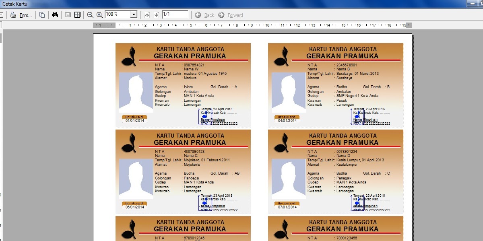The image size is (483, 241).
Task: Click 'Pandega' golongan value
Action: [x=191, y=178]
